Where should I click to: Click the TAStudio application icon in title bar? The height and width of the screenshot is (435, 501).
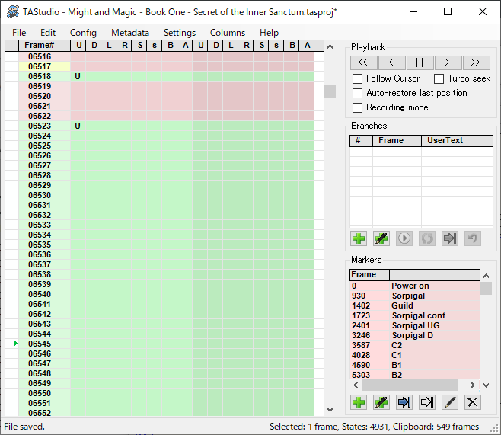tap(13, 12)
